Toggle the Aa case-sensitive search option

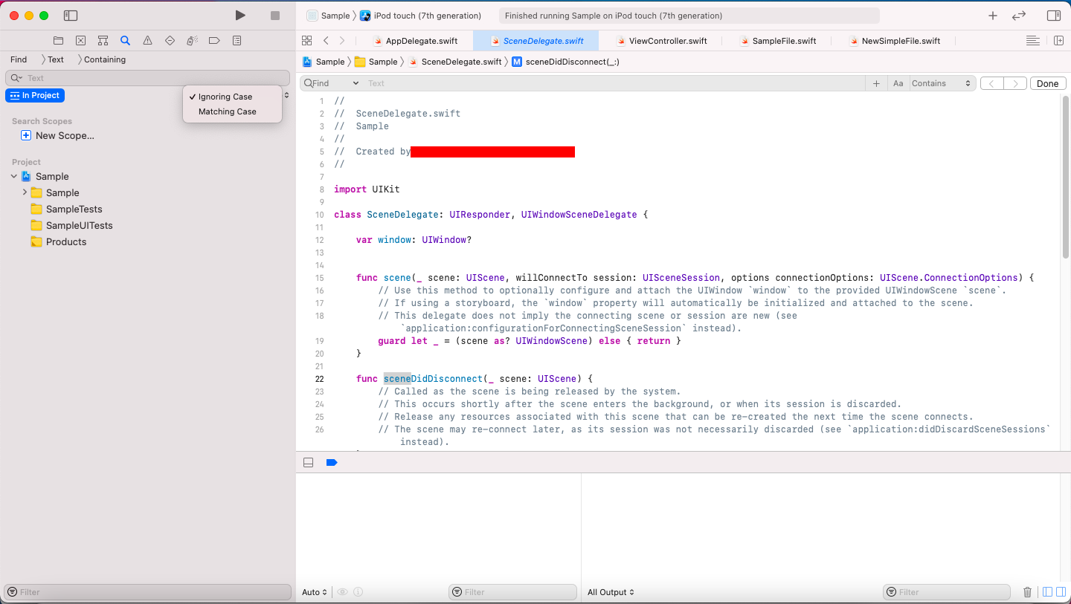898,83
